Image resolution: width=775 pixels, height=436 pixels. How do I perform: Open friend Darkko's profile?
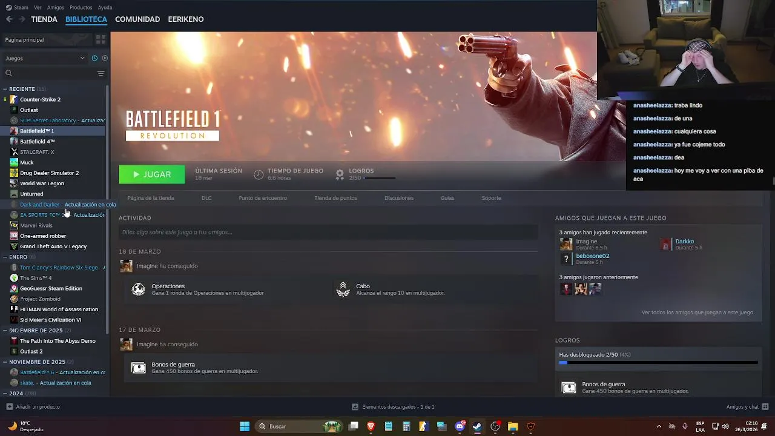(x=684, y=242)
